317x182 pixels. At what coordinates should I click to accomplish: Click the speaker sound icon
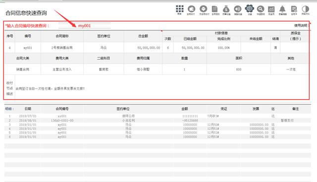click(238, 9)
